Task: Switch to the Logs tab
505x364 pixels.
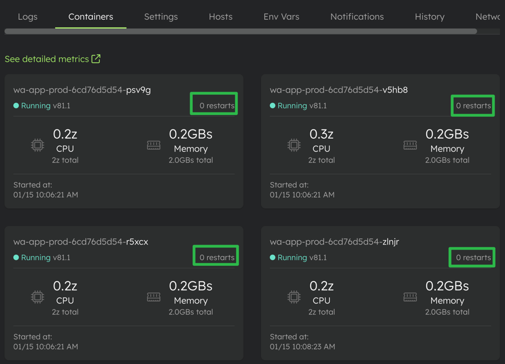Action: [28, 17]
